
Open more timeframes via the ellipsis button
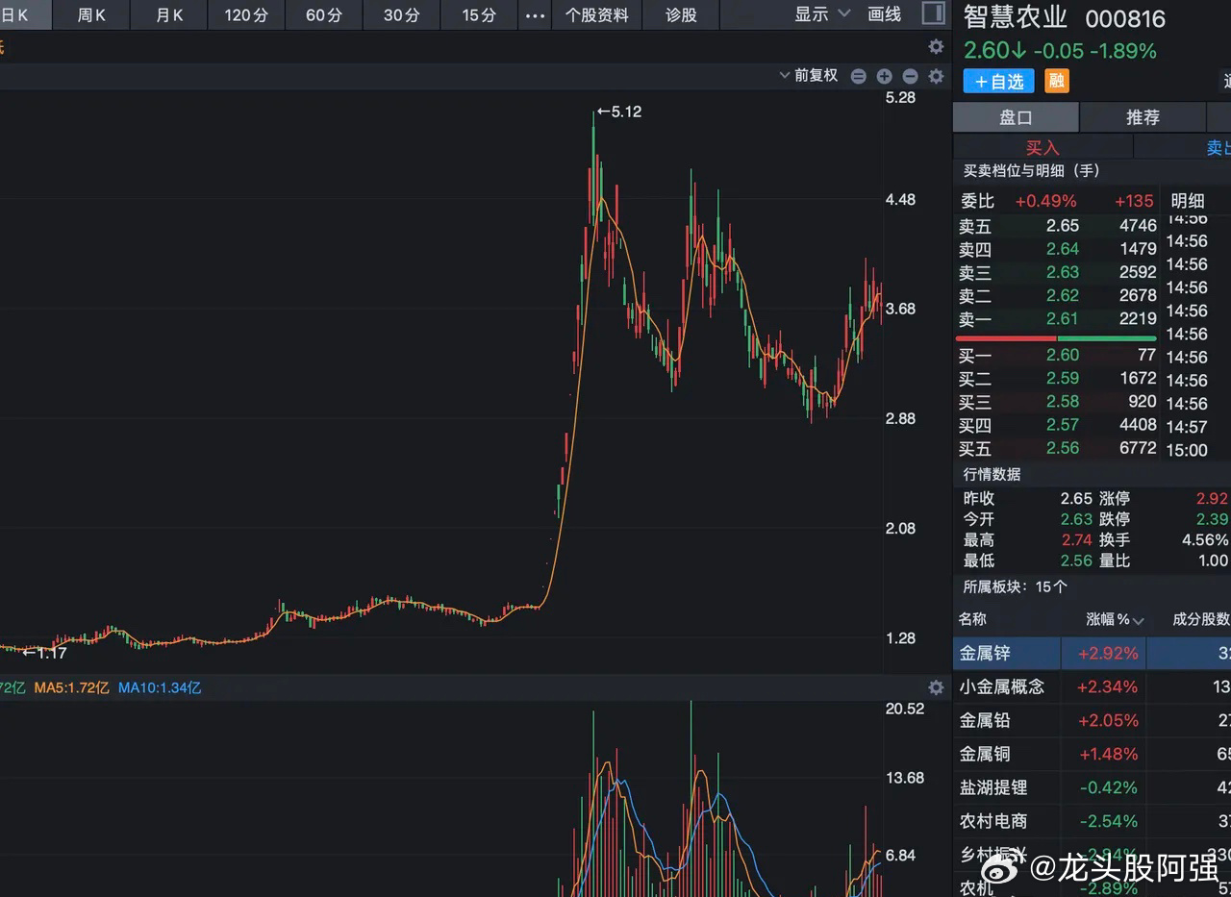[x=535, y=15]
